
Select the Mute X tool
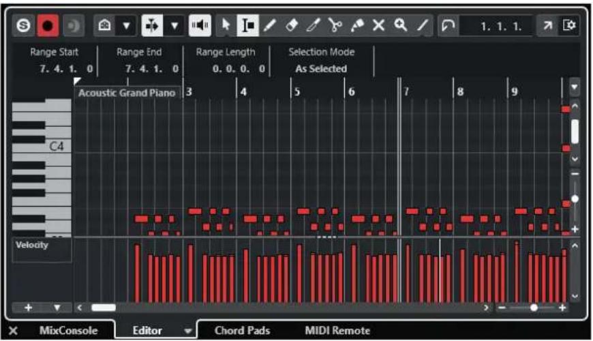[378, 26]
